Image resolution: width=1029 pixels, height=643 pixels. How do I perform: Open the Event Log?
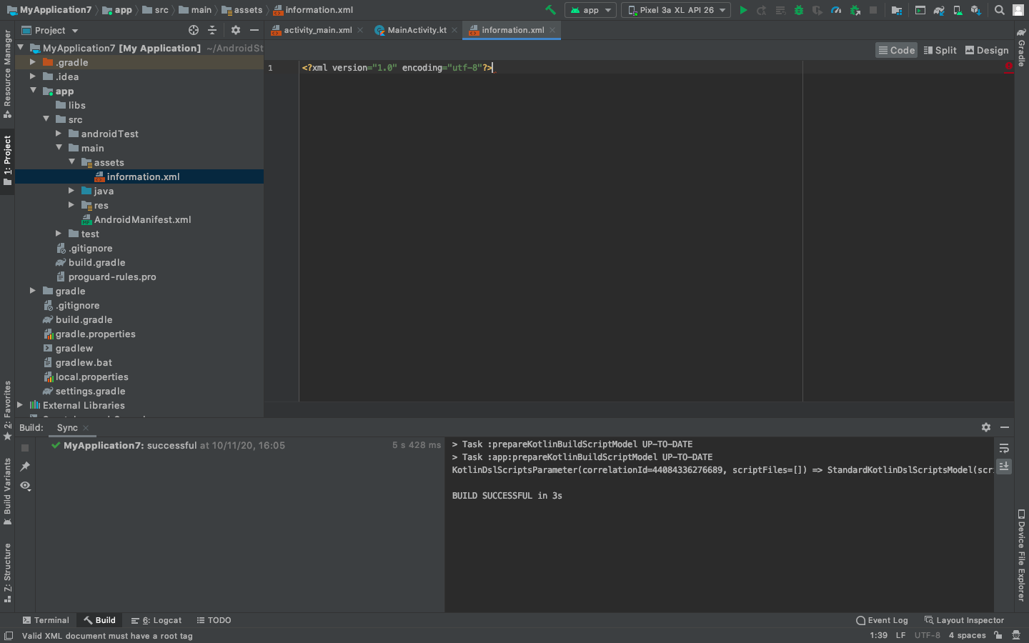882,620
